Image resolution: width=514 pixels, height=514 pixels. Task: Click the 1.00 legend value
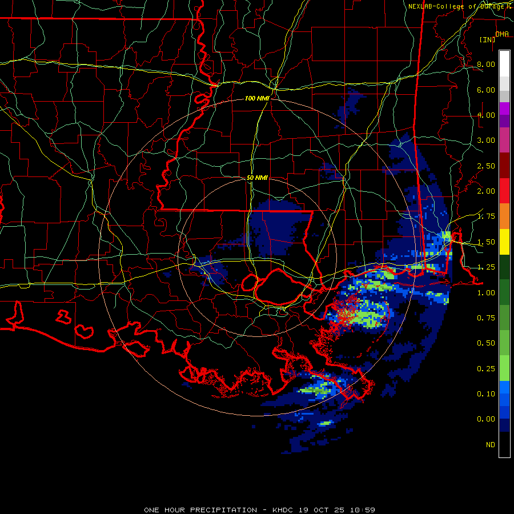(486, 293)
